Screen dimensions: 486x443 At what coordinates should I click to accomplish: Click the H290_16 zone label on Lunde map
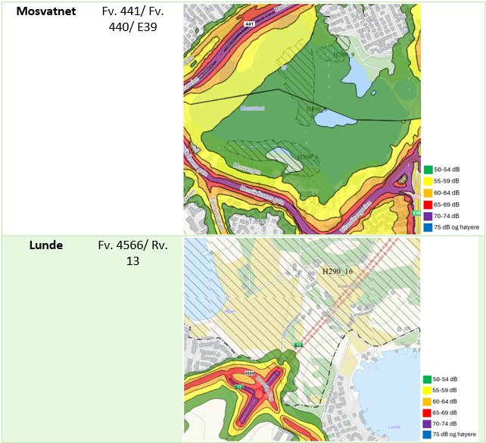click(x=338, y=270)
